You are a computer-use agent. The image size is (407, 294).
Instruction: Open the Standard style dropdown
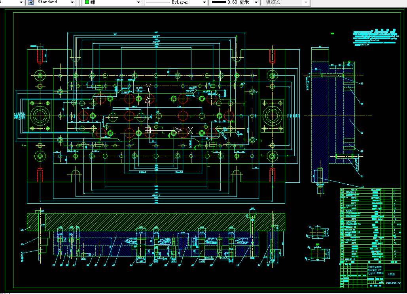72,2
